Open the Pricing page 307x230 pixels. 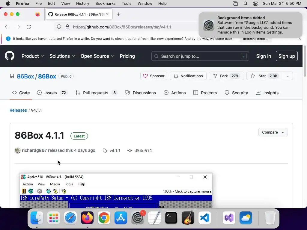coord(127,56)
